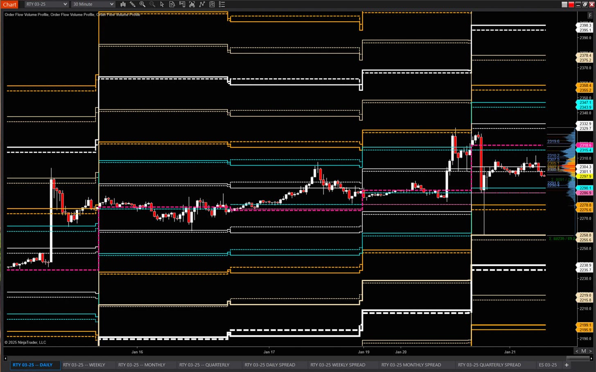Toggle the Chart Trader panel icon

click(x=182, y=4)
